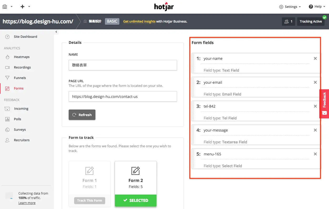
Task: Click the Site Dashboard gauge icon
Action: [x=8, y=37]
